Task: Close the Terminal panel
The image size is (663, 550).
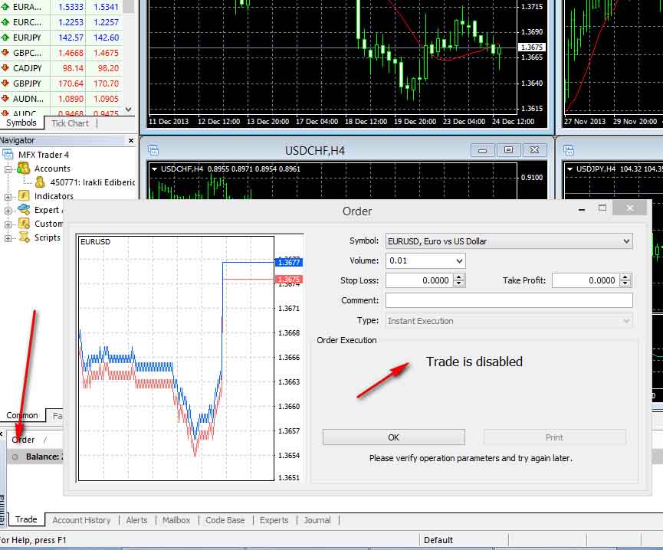Action: pyautogui.click(x=2, y=434)
